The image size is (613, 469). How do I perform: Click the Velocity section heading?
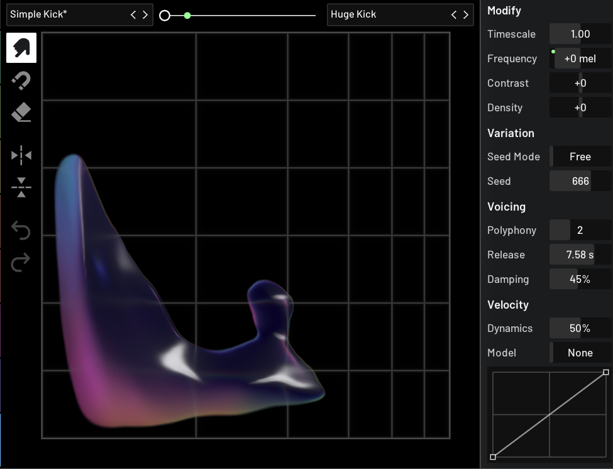(x=508, y=305)
